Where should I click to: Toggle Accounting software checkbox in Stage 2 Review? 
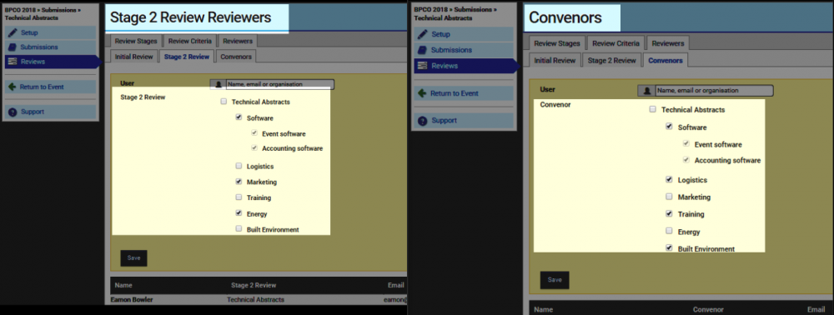tap(254, 148)
